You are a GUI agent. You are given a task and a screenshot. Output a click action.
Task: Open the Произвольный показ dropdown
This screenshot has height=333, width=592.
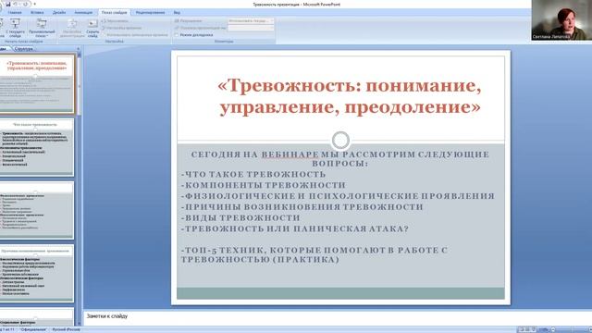point(42,28)
